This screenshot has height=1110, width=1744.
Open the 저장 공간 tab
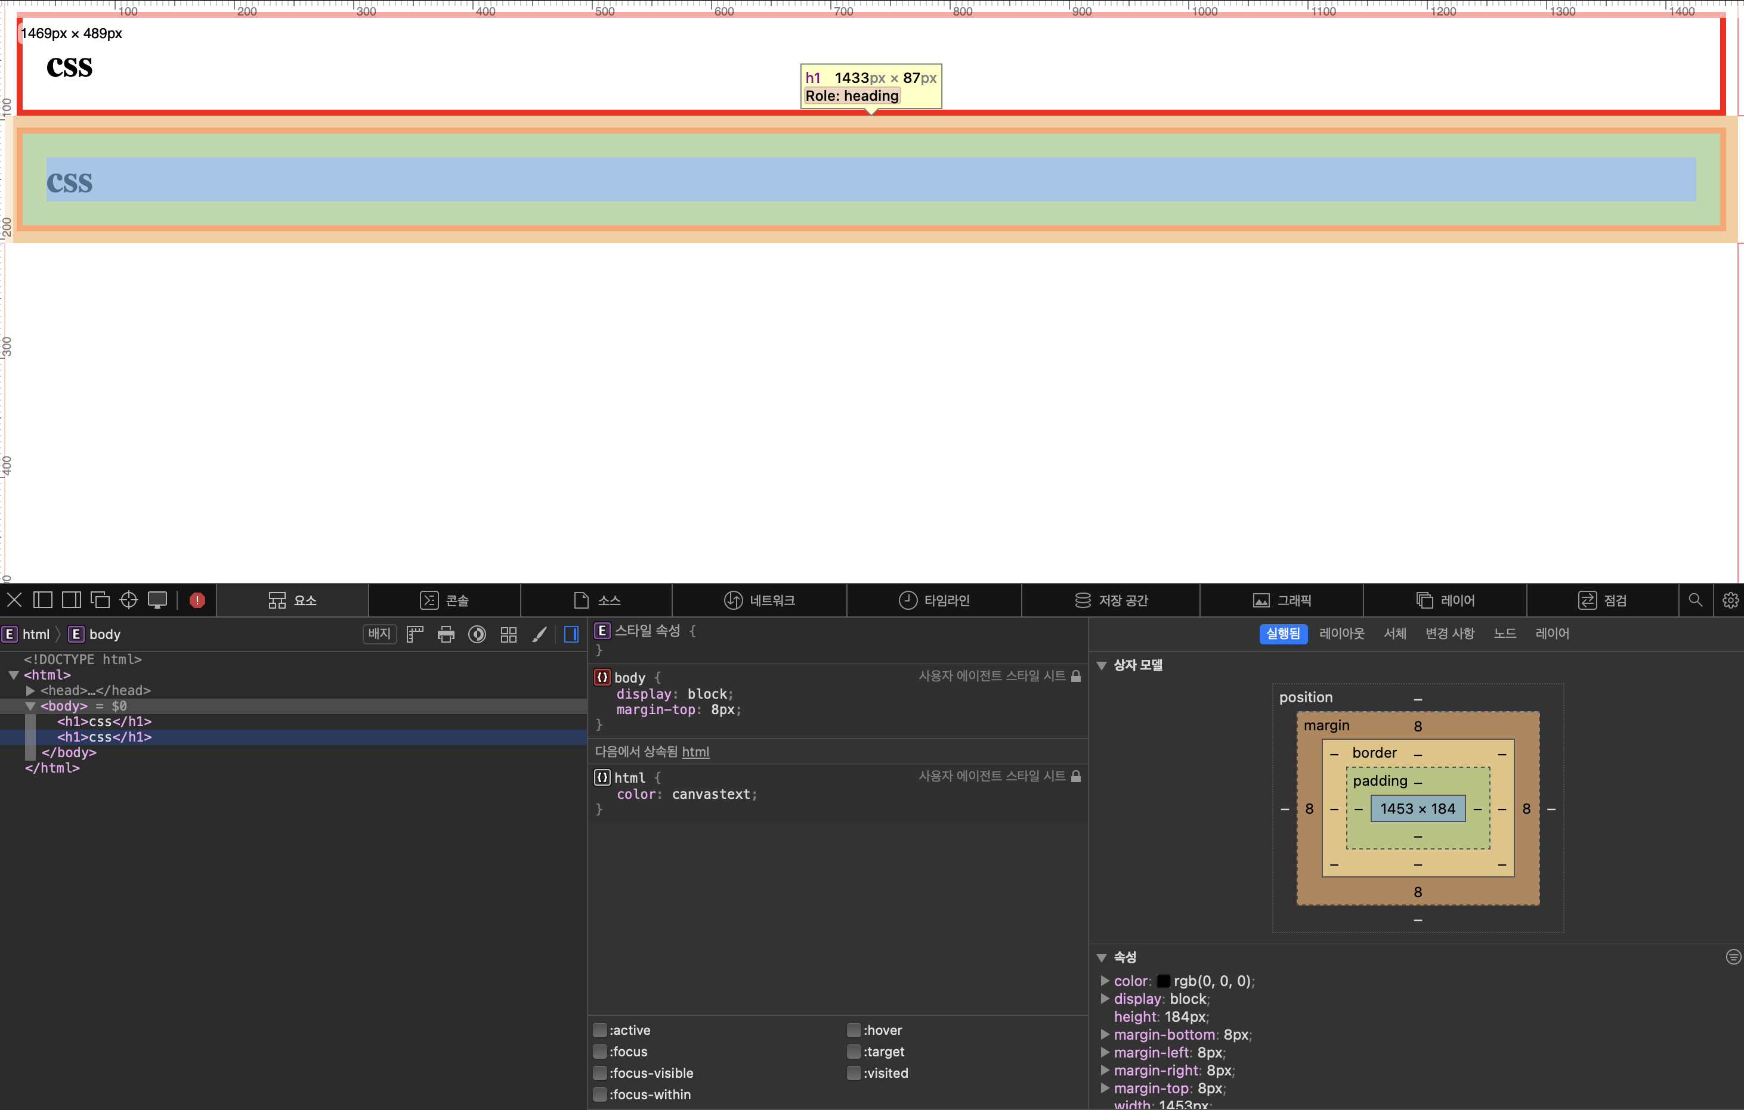pos(1111,600)
